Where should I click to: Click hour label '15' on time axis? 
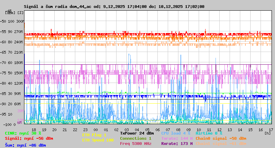pos(250,130)
